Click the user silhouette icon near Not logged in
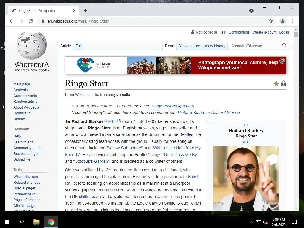The image size is (304, 228). 192,32
